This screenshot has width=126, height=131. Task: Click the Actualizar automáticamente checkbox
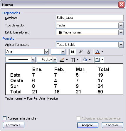(x=78, y=118)
